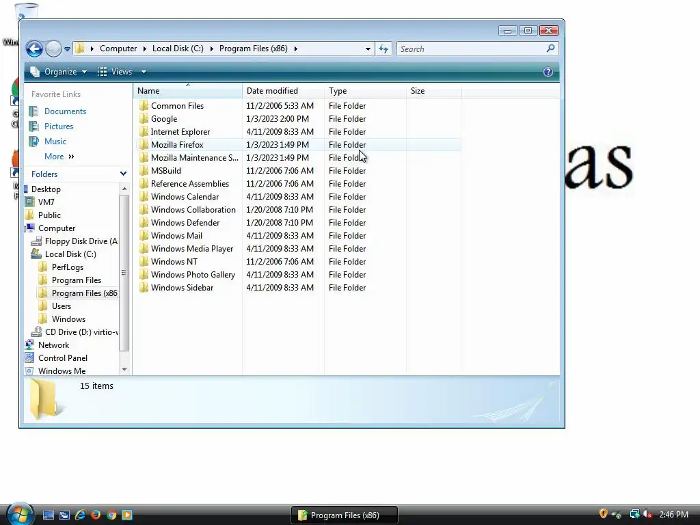700x525 pixels.
Task: Select Public in the folder tree
Action: pyautogui.click(x=49, y=215)
